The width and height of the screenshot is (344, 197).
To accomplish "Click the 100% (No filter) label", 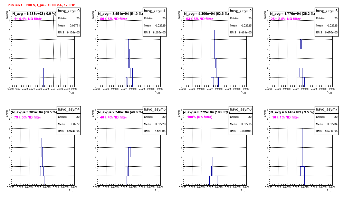I will click(x=200, y=117).
